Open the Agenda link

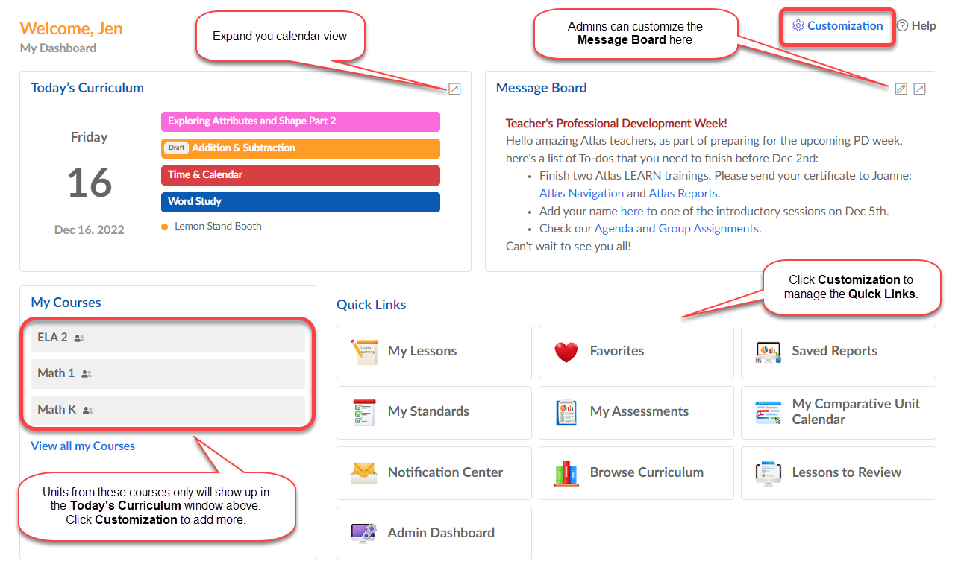(x=613, y=229)
